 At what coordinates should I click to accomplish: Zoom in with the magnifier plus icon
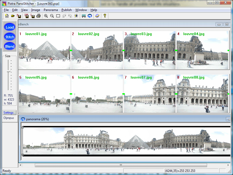[46, 16]
